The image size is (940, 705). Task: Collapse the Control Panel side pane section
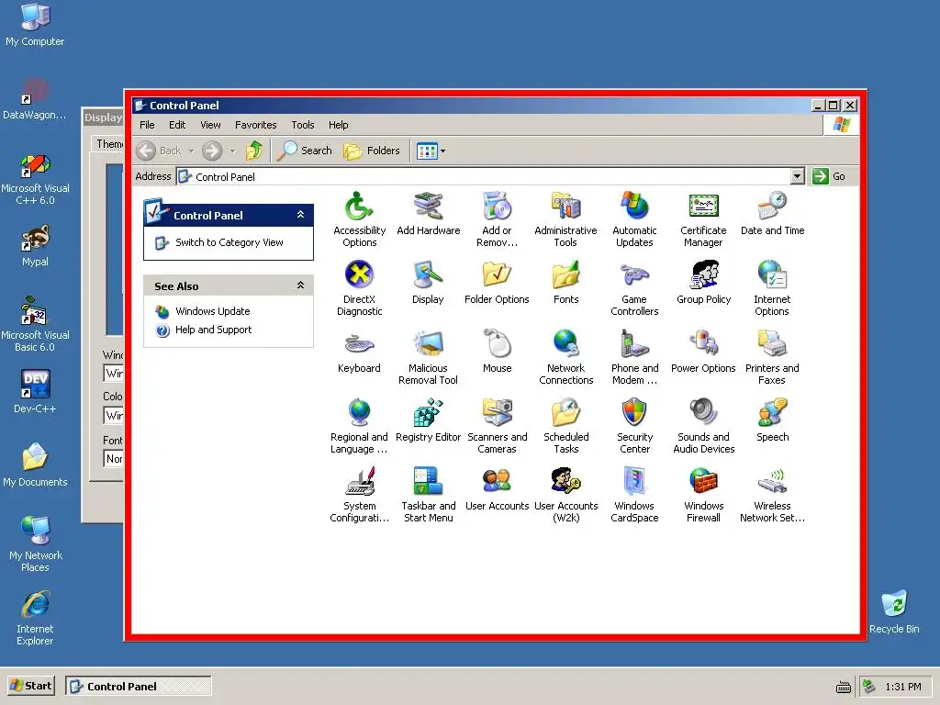[300, 215]
